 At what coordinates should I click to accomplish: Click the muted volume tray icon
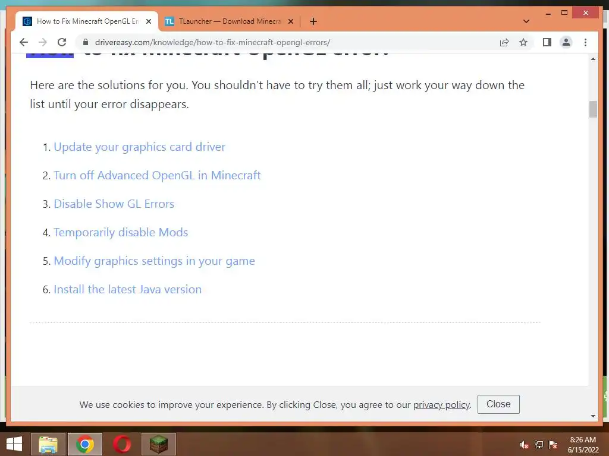[524, 445]
